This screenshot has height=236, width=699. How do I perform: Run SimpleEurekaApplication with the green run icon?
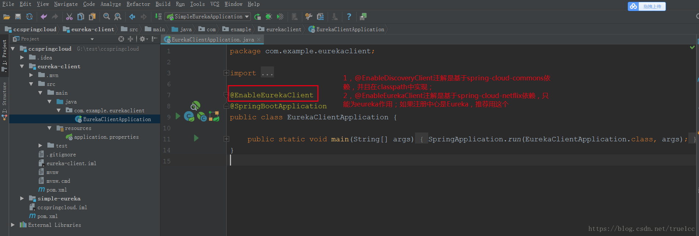[257, 17]
